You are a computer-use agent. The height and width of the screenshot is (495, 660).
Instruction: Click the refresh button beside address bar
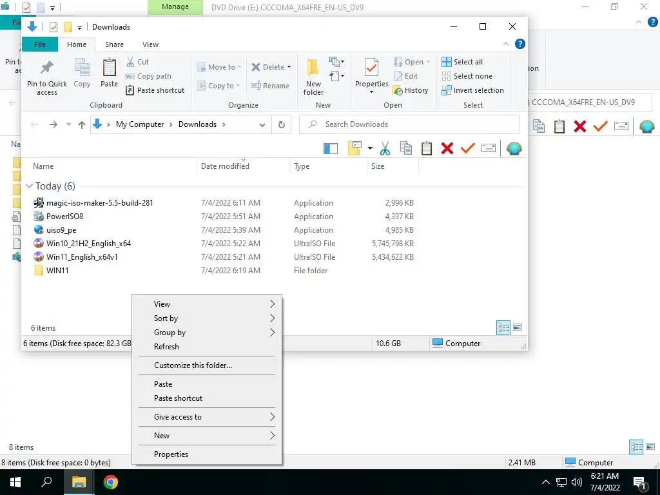(x=282, y=124)
